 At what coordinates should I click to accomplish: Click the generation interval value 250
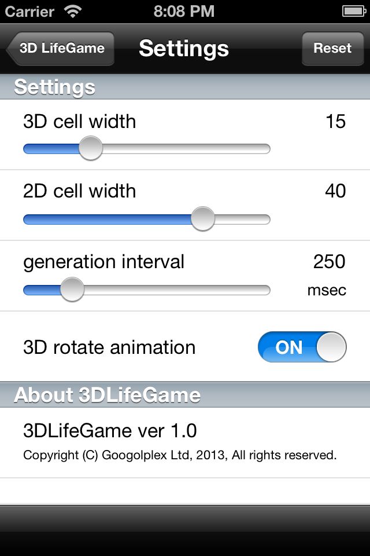pos(330,262)
